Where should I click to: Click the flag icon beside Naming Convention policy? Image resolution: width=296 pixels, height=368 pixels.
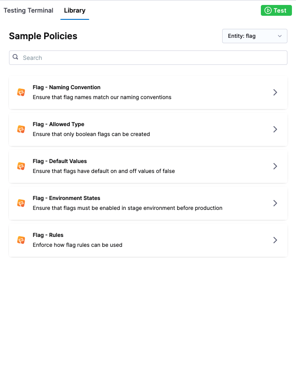[21, 92]
